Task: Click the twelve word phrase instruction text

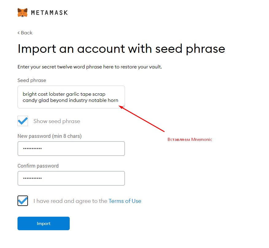Action: pos(89,67)
